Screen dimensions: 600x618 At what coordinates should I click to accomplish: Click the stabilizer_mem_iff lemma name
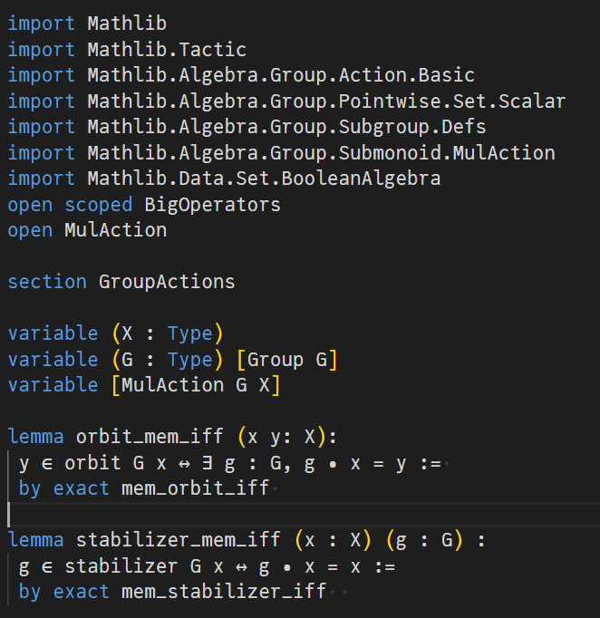(178, 541)
